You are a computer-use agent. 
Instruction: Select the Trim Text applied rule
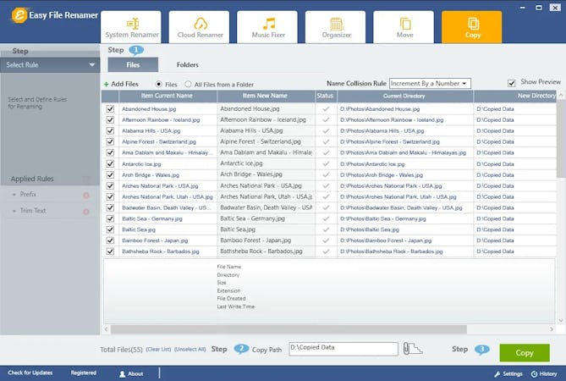click(33, 211)
